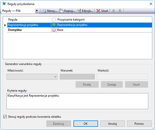Toggle the checkbox next to Baza

(x=54, y=30)
